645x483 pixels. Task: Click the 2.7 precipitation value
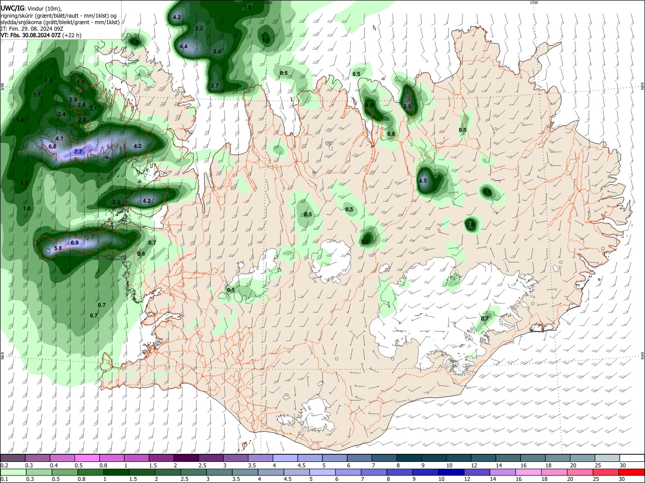coord(215,86)
